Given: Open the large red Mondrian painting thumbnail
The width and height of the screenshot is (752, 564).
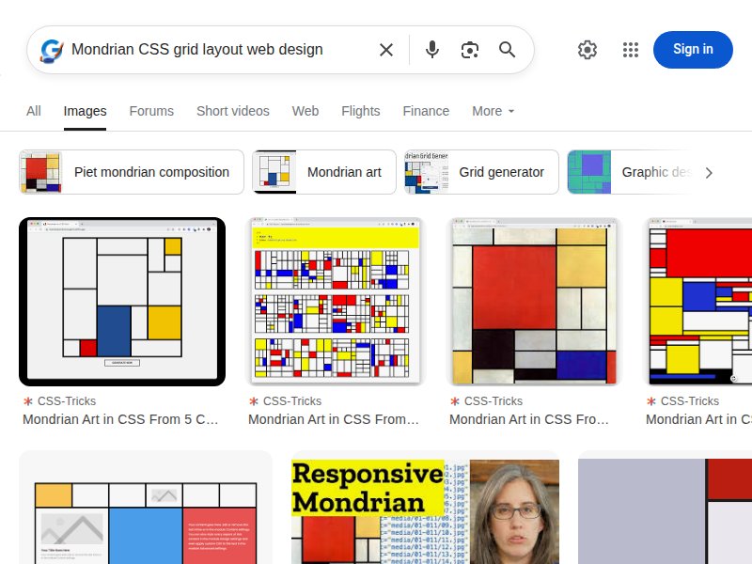Looking at the screenshot, I should click(533, 301).
